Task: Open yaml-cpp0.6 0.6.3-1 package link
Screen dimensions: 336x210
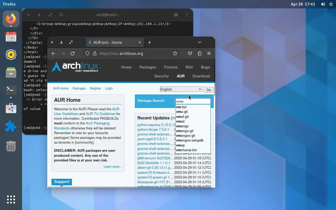Action: click(x=152, y=139)
